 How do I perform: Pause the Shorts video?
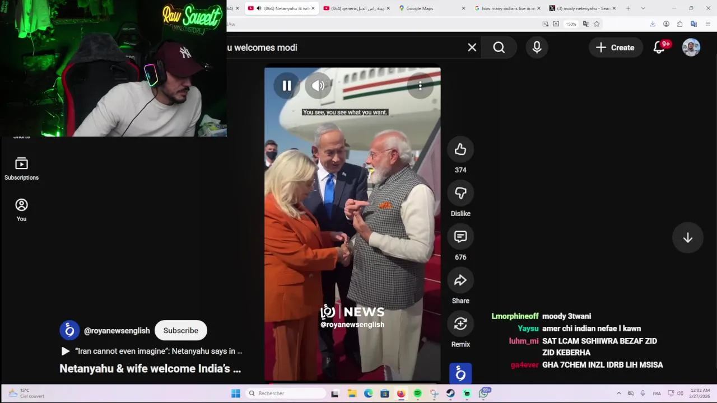coord(286,86)
